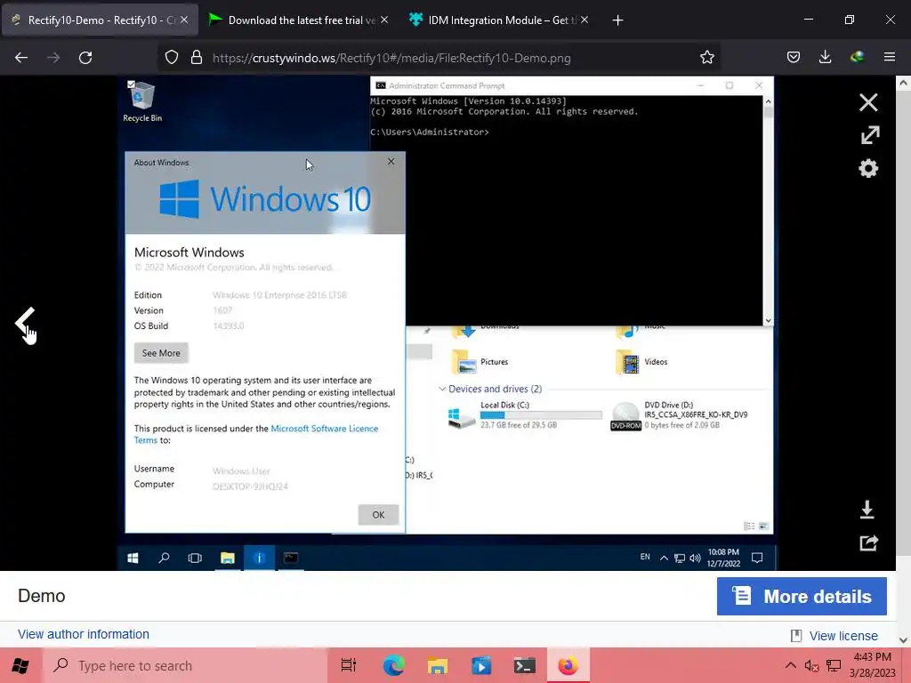The height and width of the screenshot is (683, 911).
Task: Click the Demo image in the viewer
Action: pos(447,323)
